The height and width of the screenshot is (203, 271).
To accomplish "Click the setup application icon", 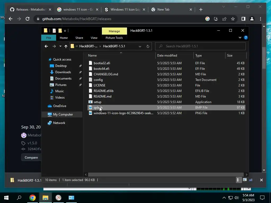I will [91, 102].
